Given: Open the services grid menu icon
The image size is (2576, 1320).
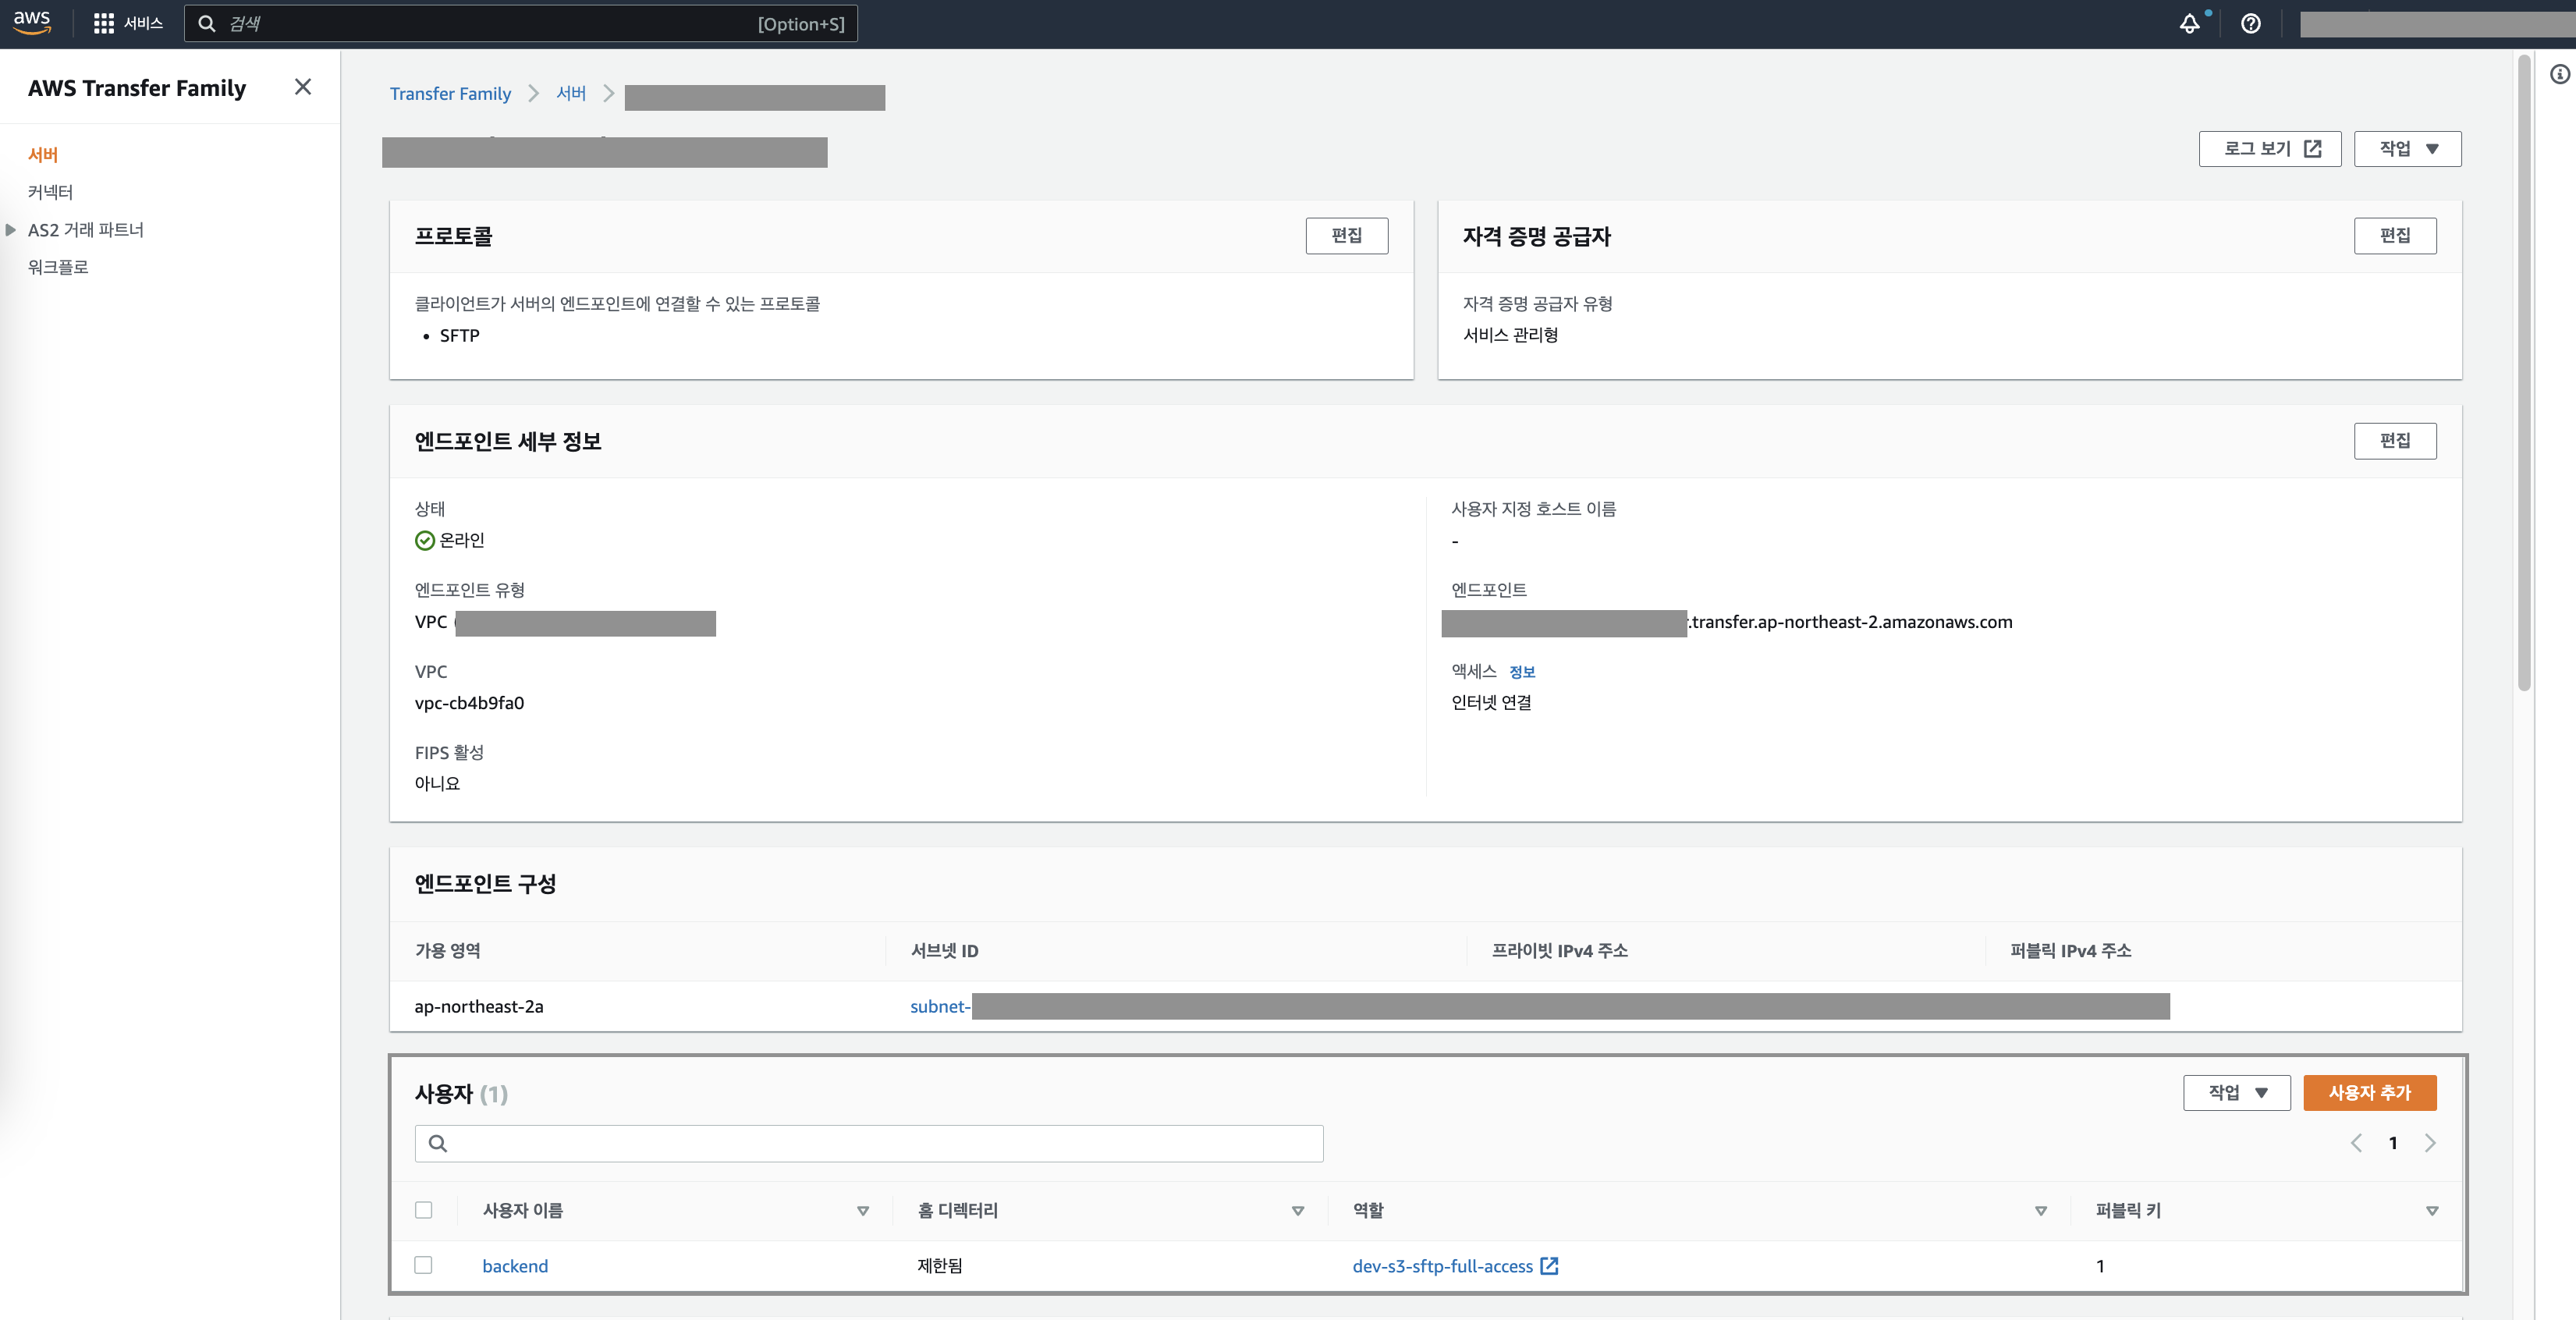Looking at the screenshot, I should tap(103, 23).
